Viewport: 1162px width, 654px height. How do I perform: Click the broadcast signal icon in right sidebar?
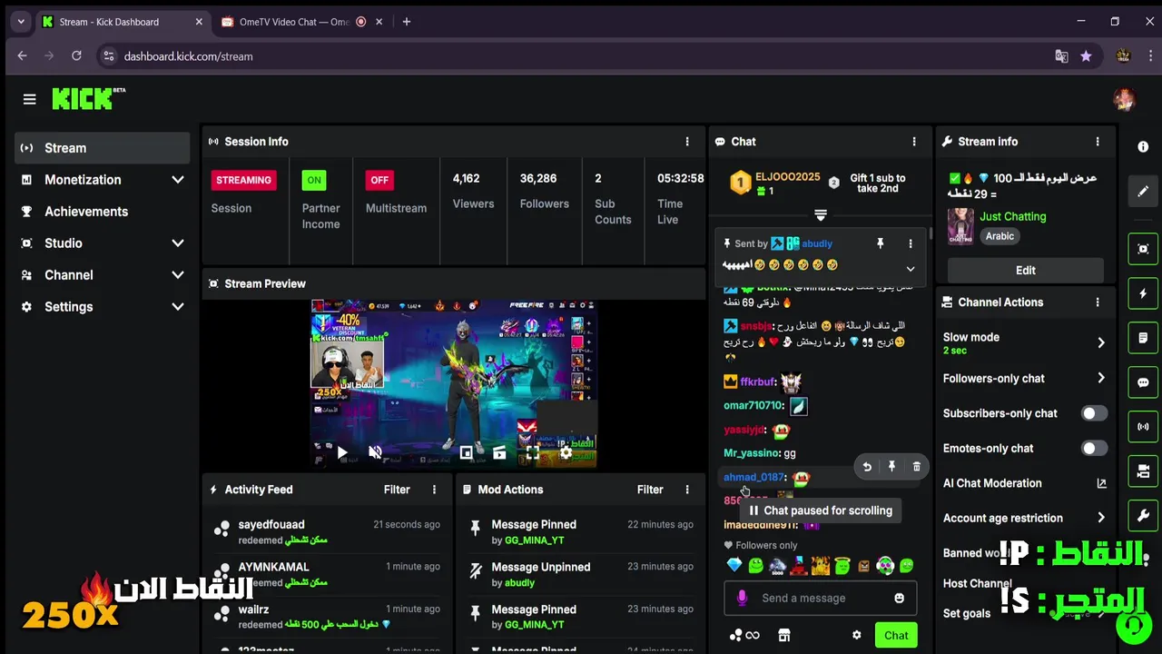click(x=1143, y=427)
